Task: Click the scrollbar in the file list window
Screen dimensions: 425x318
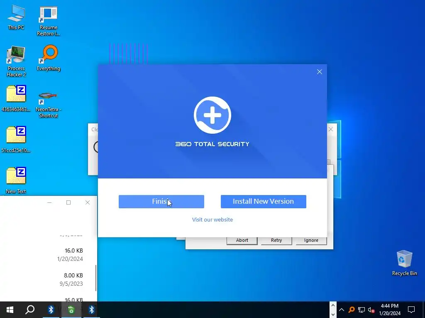Action: pos(96,278)
